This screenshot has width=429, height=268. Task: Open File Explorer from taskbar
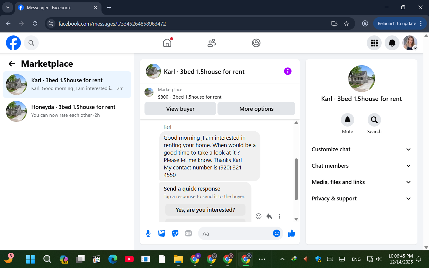[178, 259]
